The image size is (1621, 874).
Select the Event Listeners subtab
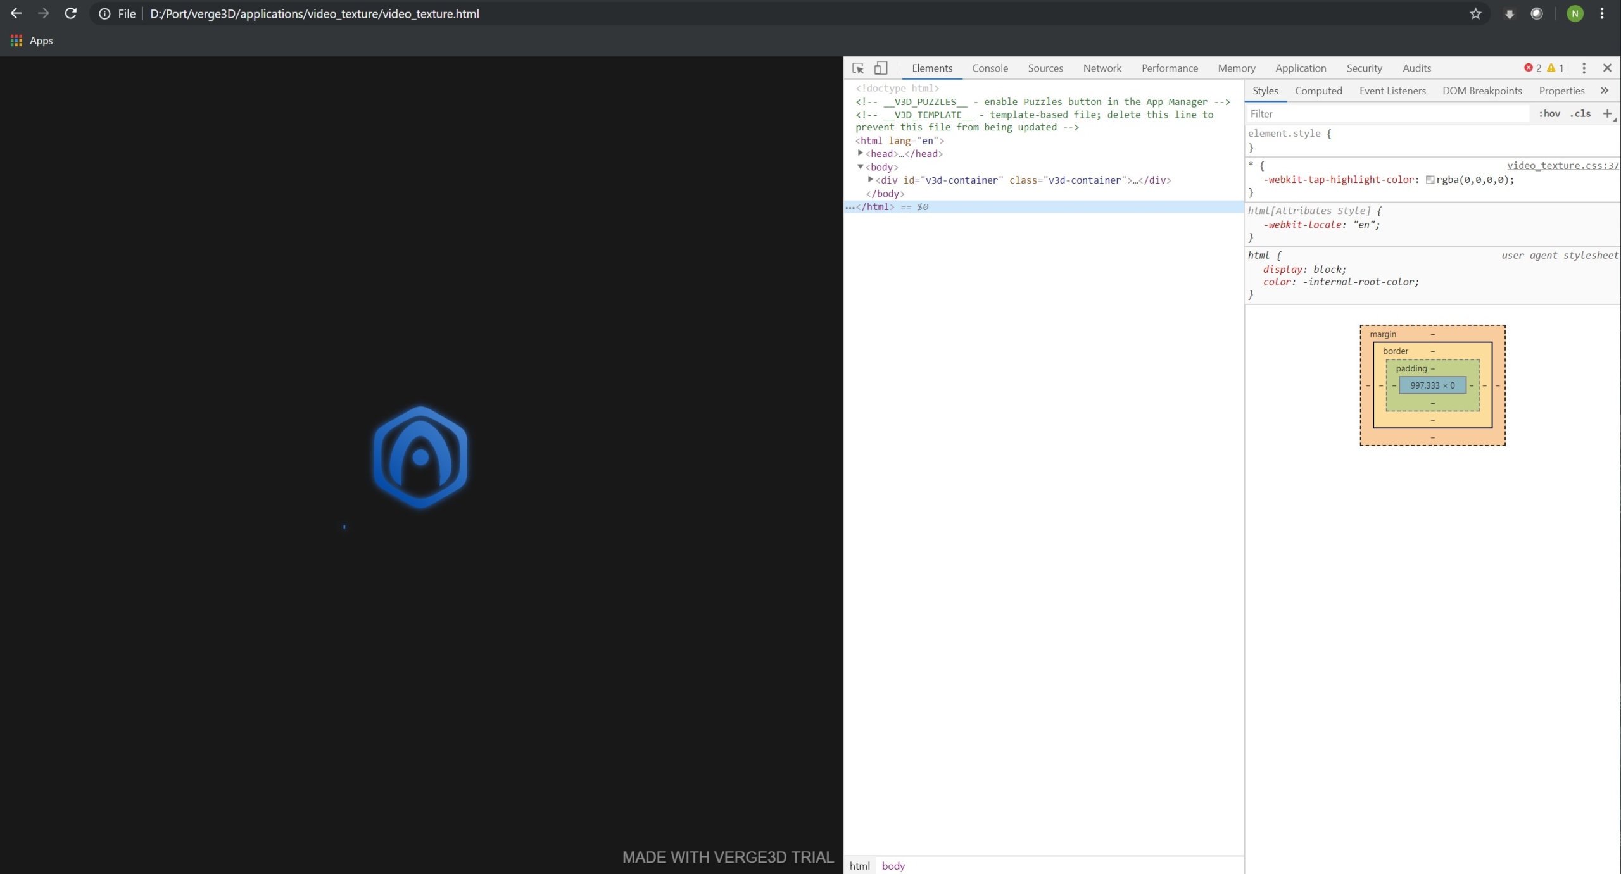coord(1392,91)
